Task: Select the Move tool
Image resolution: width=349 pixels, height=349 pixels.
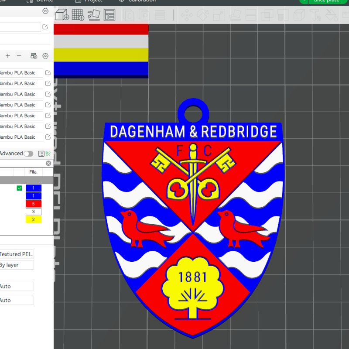Action: 187,15
